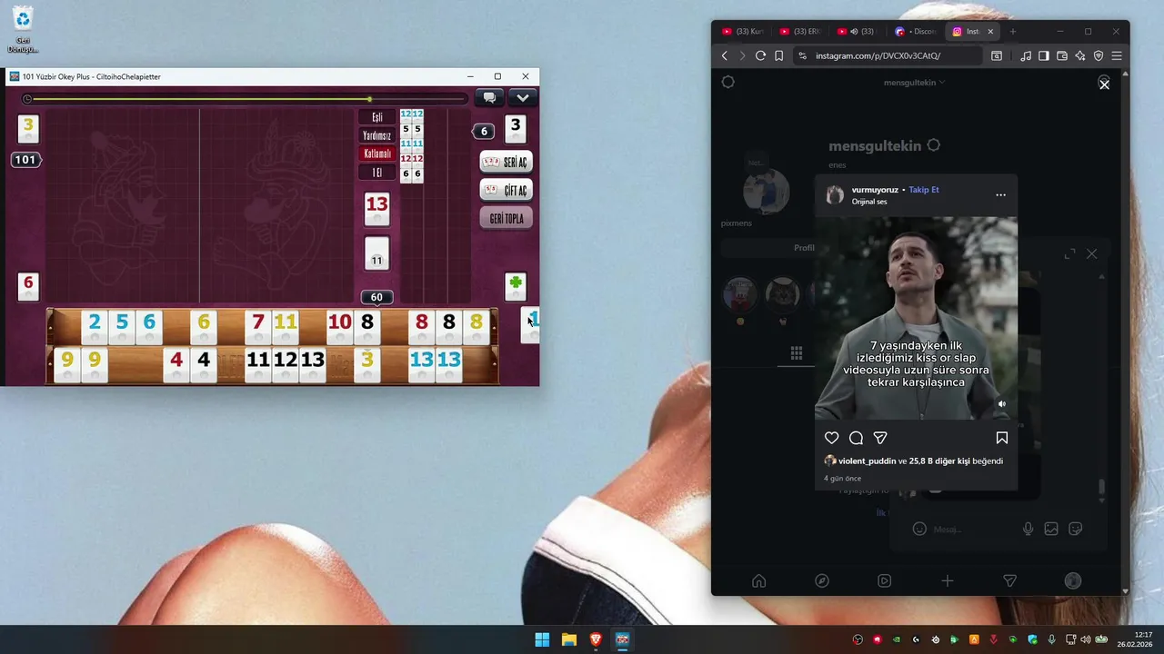This screenshot has width=1164, height=654.
Task: Open Instagram direct messages icon
Action: click(x=1009, y=581)
